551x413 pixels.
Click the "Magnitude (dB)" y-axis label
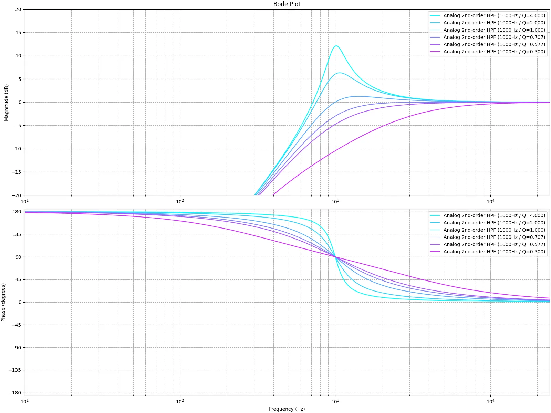click(6, 103)
